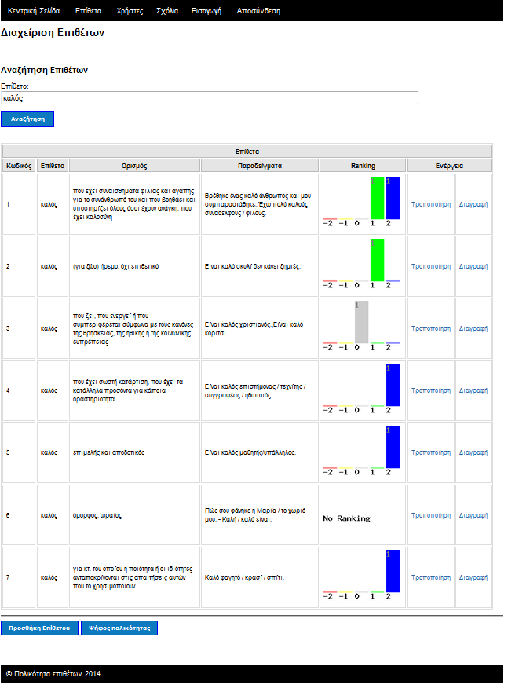Open the Σχόλια menu item
Screen dimensions: 508x692
coord(167,11)
